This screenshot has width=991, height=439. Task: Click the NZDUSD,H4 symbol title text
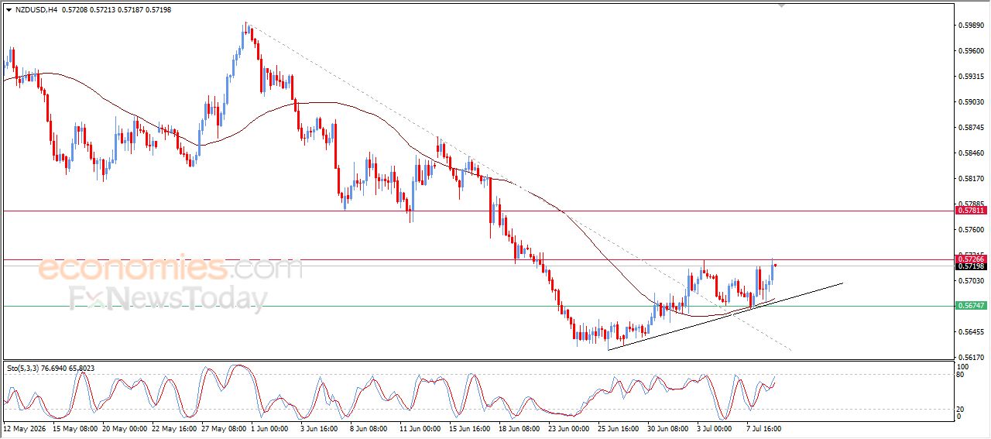point(36,10)
